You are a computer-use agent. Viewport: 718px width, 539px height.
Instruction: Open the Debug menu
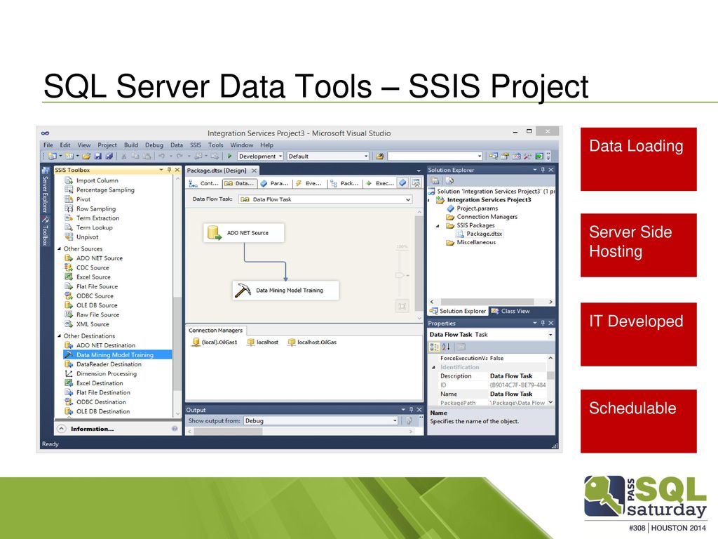click(x=154, y=145)
